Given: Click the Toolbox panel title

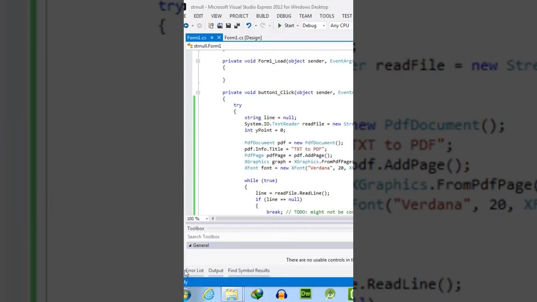Looking at the screenshot, I should tap(196, 229).
